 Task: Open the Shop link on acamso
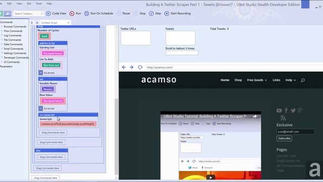tap(238, 80)
